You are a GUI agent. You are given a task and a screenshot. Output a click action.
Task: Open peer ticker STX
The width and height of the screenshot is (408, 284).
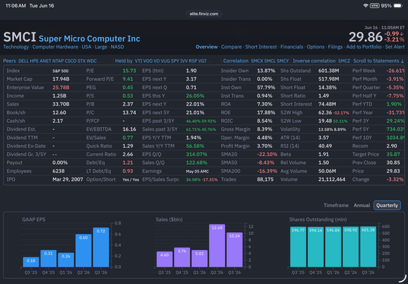pyautogui.click(x=81, y=61)
